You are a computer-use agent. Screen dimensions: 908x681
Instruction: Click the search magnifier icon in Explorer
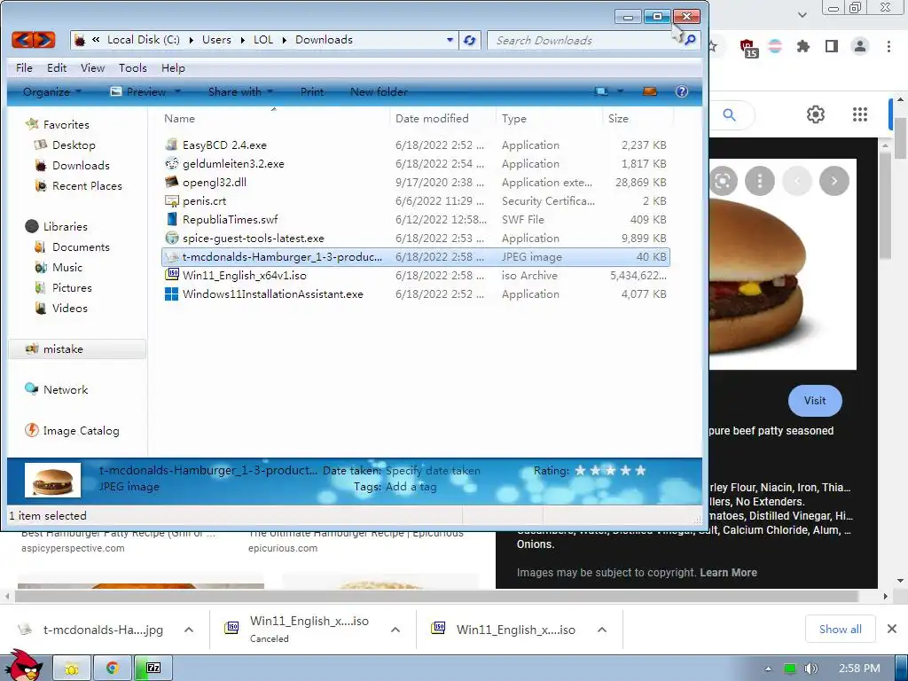coord(690,40)
